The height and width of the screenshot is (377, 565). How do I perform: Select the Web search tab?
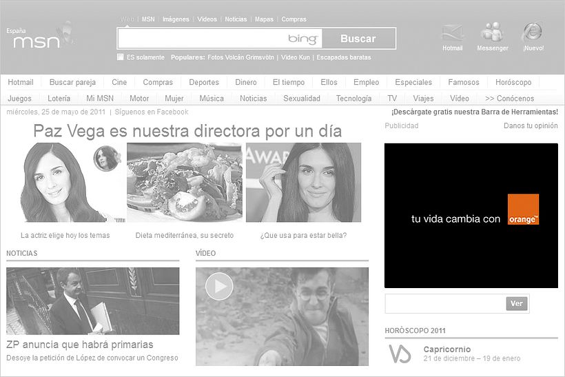(127, 19)
